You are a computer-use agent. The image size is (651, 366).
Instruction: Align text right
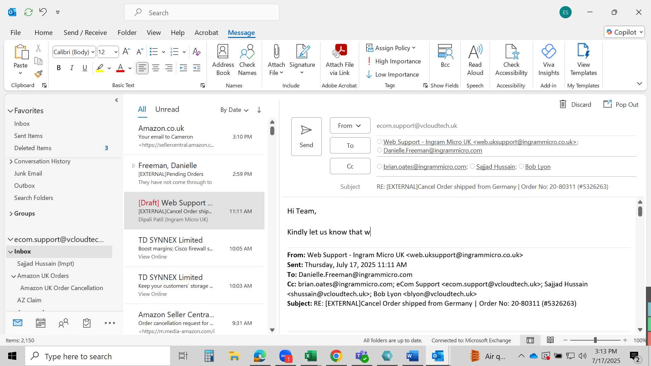(x=169, y=68)
